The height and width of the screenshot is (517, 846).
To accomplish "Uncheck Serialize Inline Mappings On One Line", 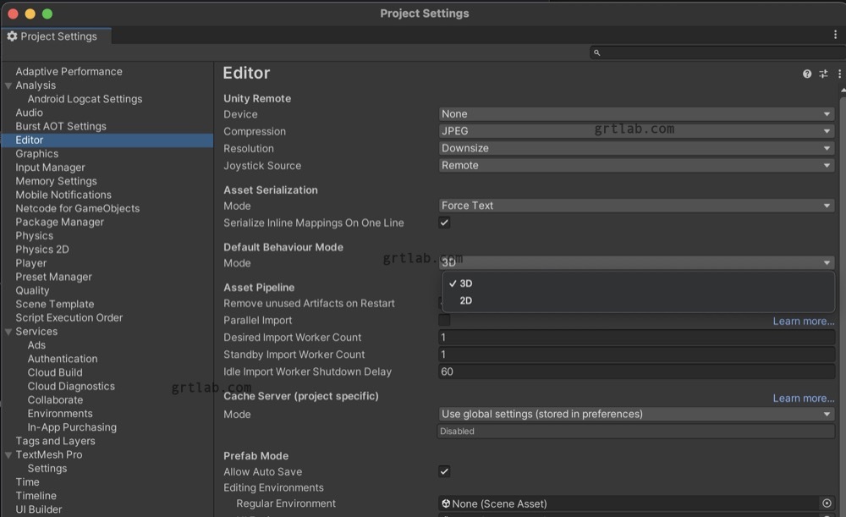I will click(443, 223).
